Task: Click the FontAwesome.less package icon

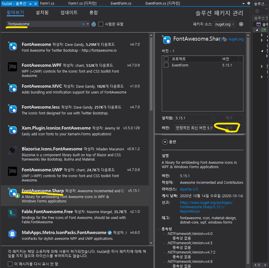Action: point(12,109)
